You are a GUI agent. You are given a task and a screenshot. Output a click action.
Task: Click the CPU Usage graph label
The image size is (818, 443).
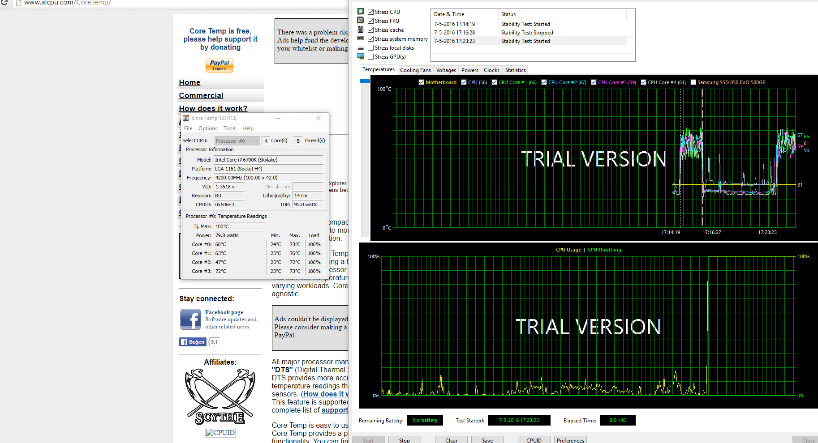point(568,250)
